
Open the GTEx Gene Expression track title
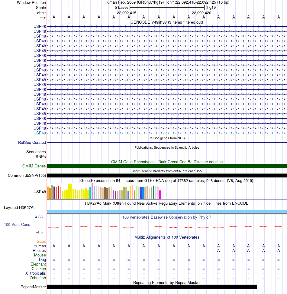click(x=167, y=181)
